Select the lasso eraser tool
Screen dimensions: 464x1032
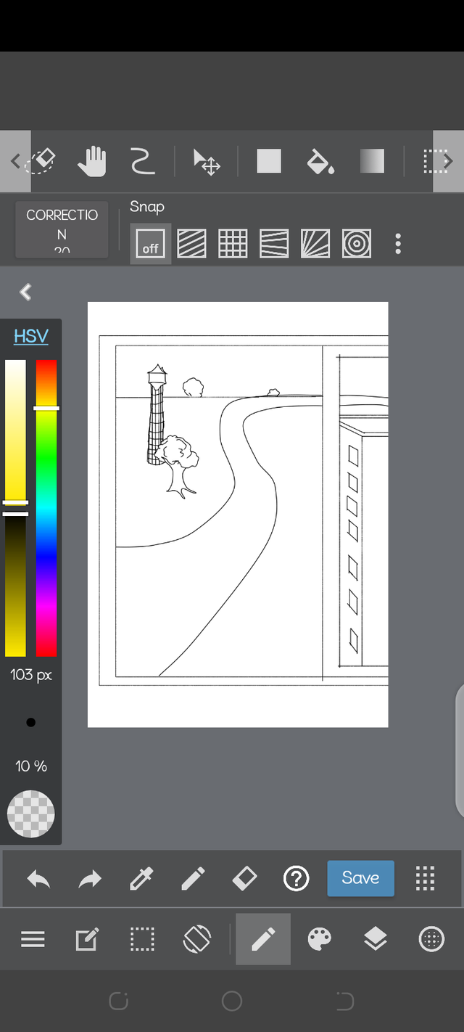pos(40,161)
